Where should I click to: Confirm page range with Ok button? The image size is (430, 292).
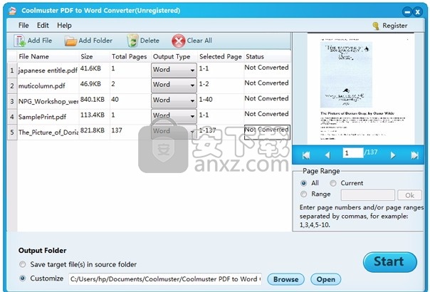pos(409,195)
